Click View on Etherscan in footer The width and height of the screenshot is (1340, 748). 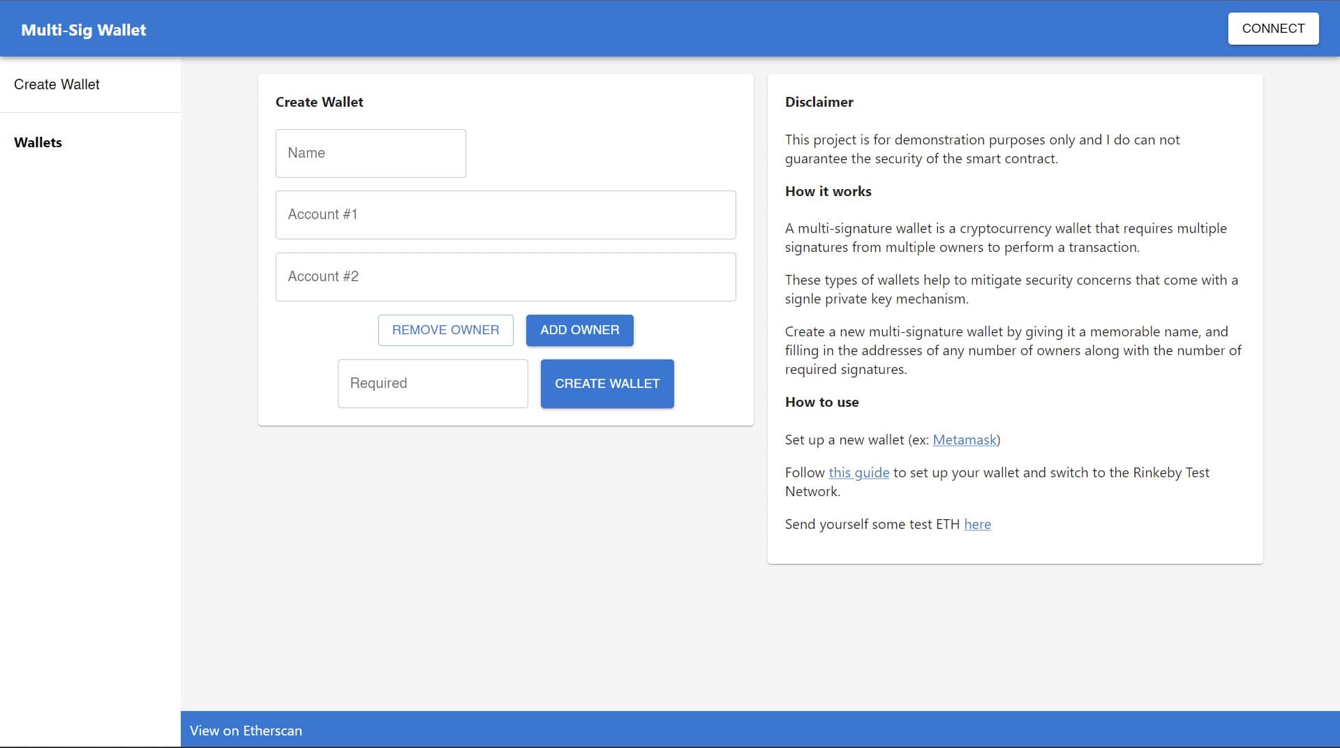click(246, 731)
